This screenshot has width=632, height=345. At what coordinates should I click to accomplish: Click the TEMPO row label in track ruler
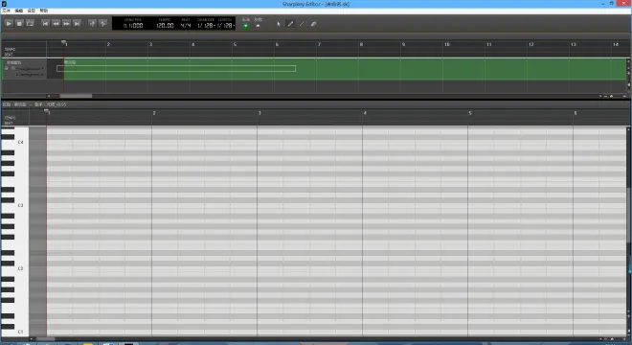[10, 49]
